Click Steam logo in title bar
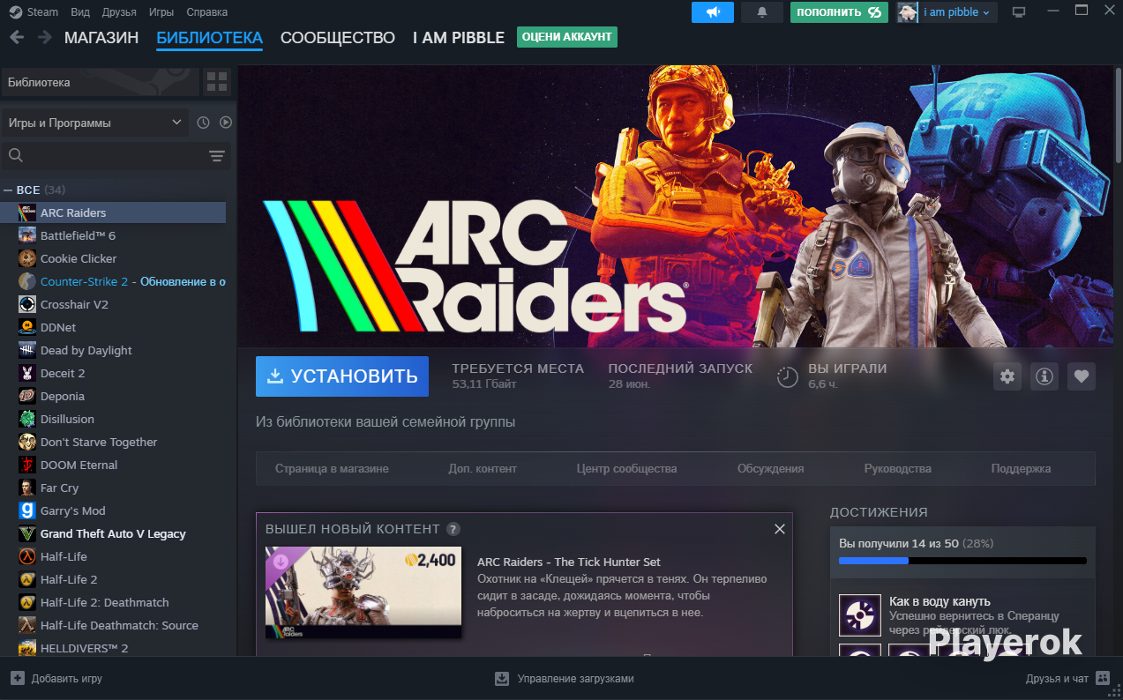This screenshot has height=700, width=1123. 16,12
